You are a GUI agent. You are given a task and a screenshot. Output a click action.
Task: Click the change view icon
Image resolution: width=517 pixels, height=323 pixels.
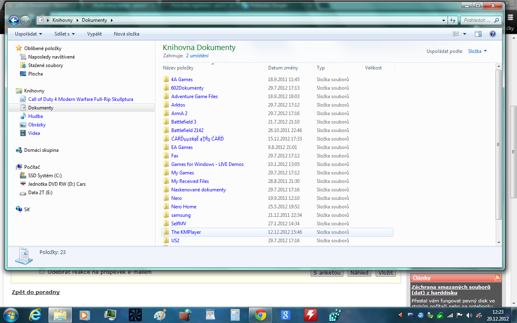(456, 34)
